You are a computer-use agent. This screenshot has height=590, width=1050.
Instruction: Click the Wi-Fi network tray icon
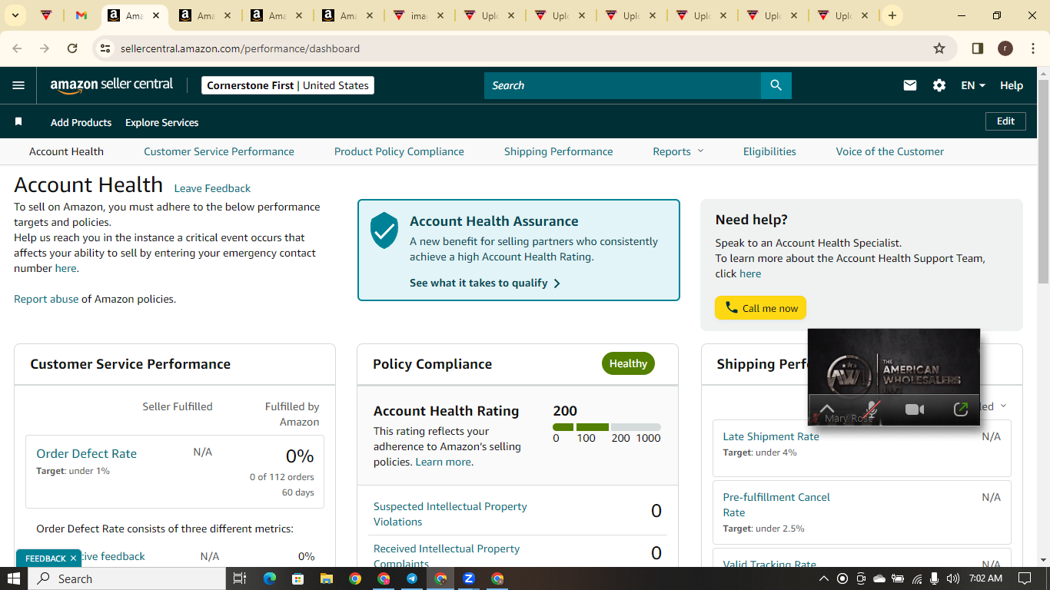point(917,578)
